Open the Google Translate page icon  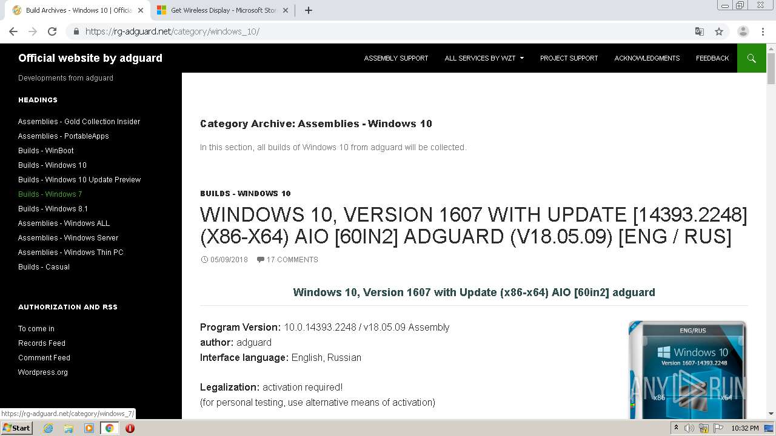699,31
